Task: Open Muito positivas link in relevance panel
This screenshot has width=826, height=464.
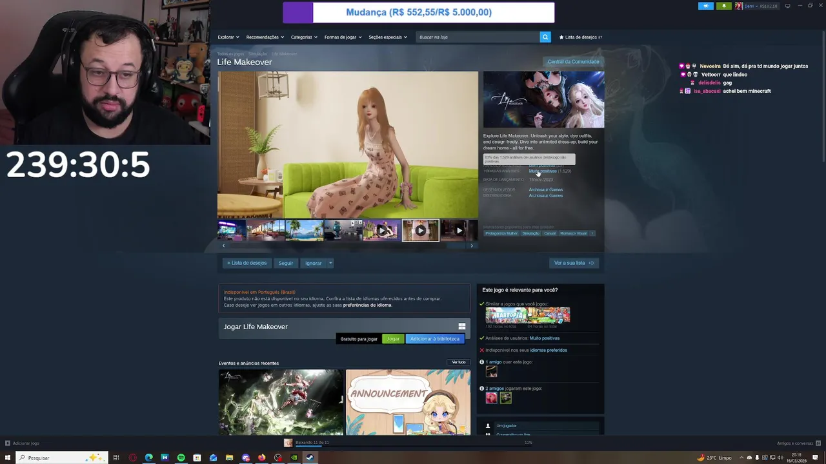Action: click(x=545, y=338)
